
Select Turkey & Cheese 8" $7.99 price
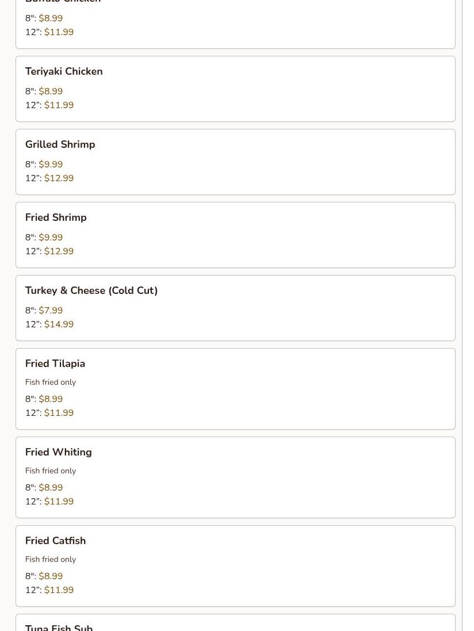[44, 310]
